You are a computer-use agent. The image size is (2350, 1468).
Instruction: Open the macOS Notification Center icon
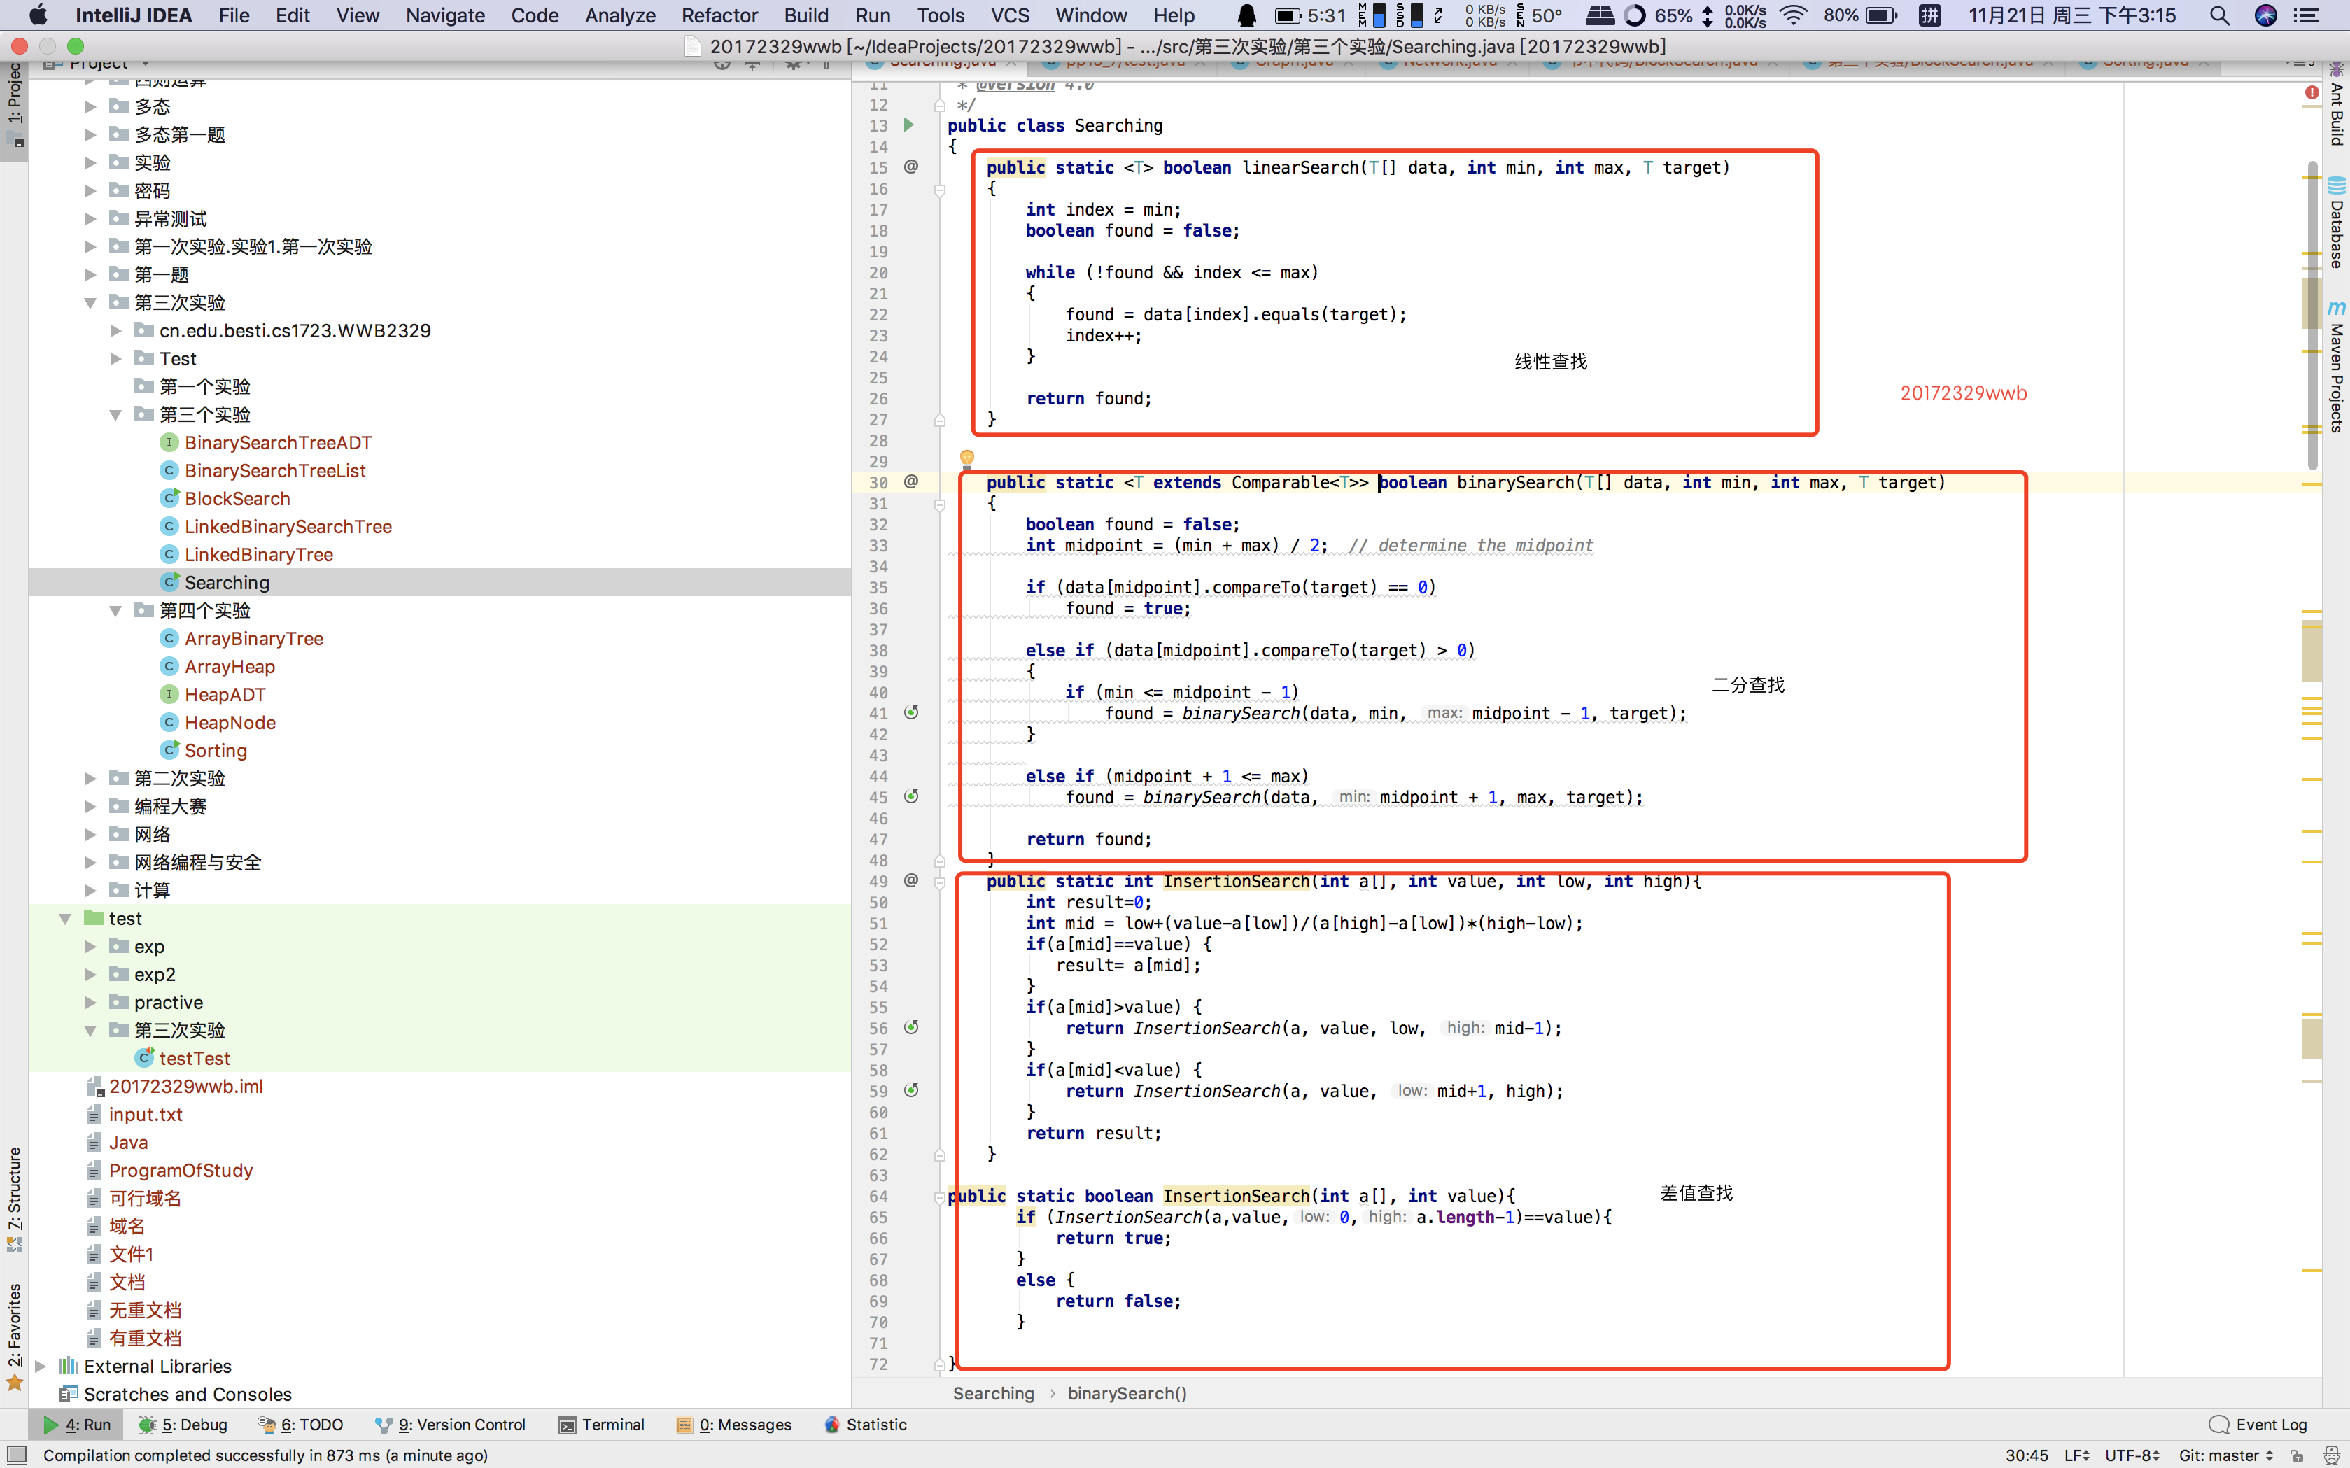click(x=2307, y=15)
